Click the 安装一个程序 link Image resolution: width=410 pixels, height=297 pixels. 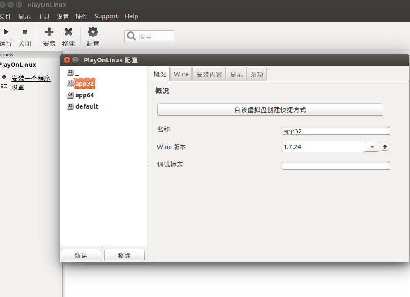(31, 78)
